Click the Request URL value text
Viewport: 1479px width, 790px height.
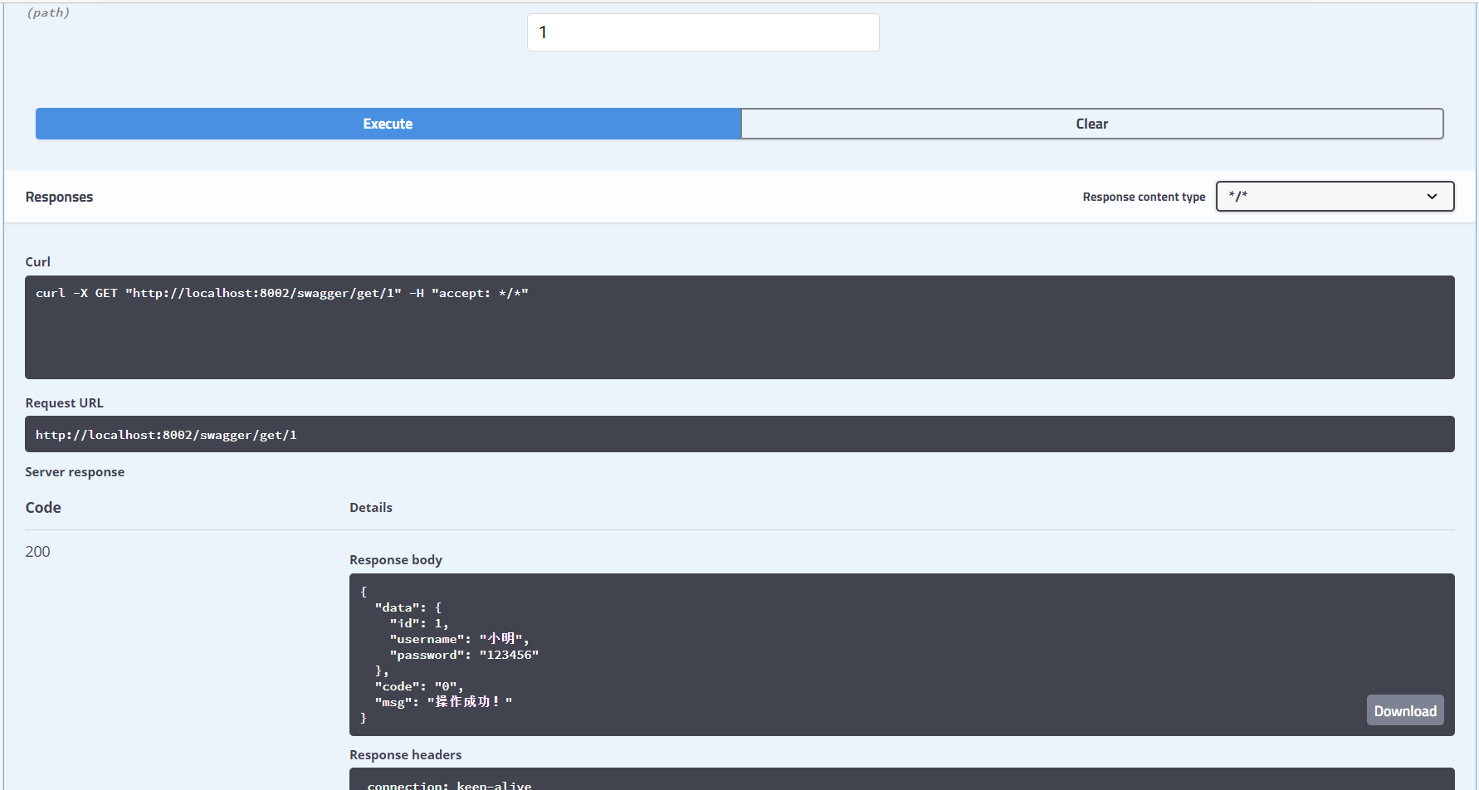pos(166,435)
